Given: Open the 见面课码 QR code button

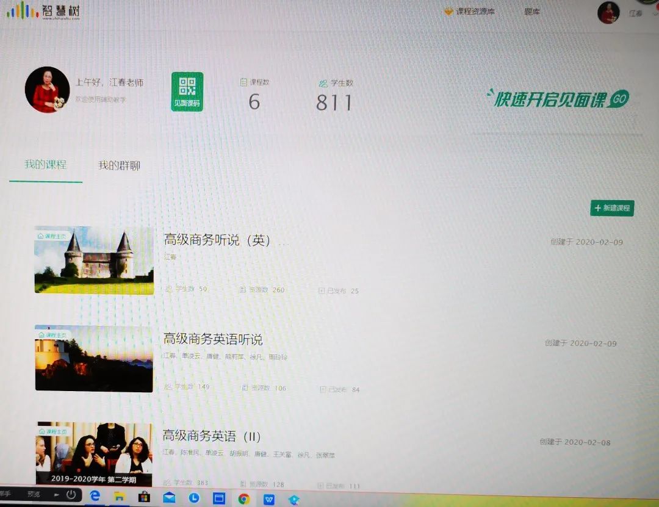Looking at the screenshot, I should point(187,92).
